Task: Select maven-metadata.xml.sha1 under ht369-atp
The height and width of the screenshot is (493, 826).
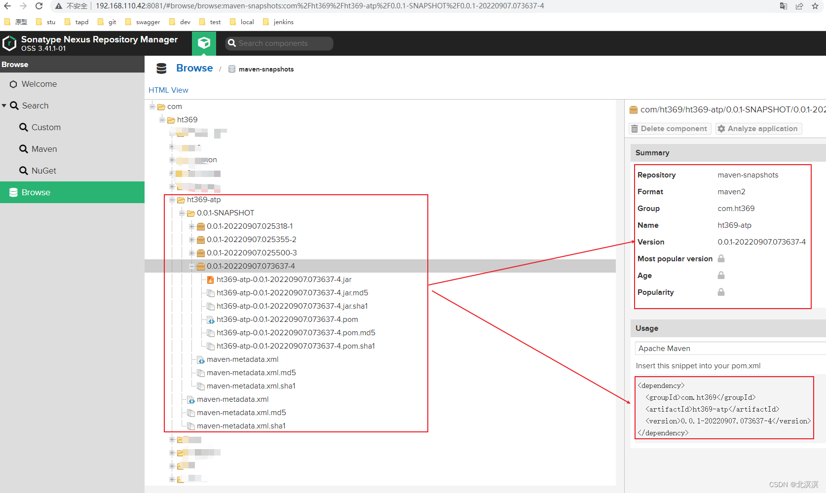Action: 241,426
